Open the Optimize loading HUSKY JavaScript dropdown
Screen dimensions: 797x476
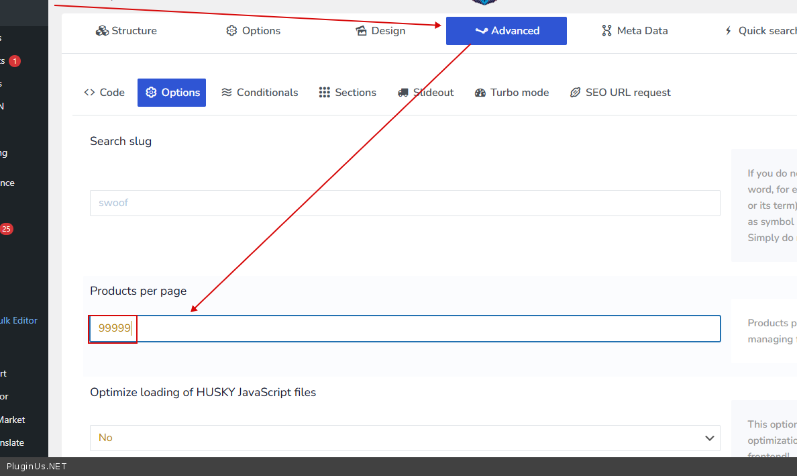click(x=405, y=438)
